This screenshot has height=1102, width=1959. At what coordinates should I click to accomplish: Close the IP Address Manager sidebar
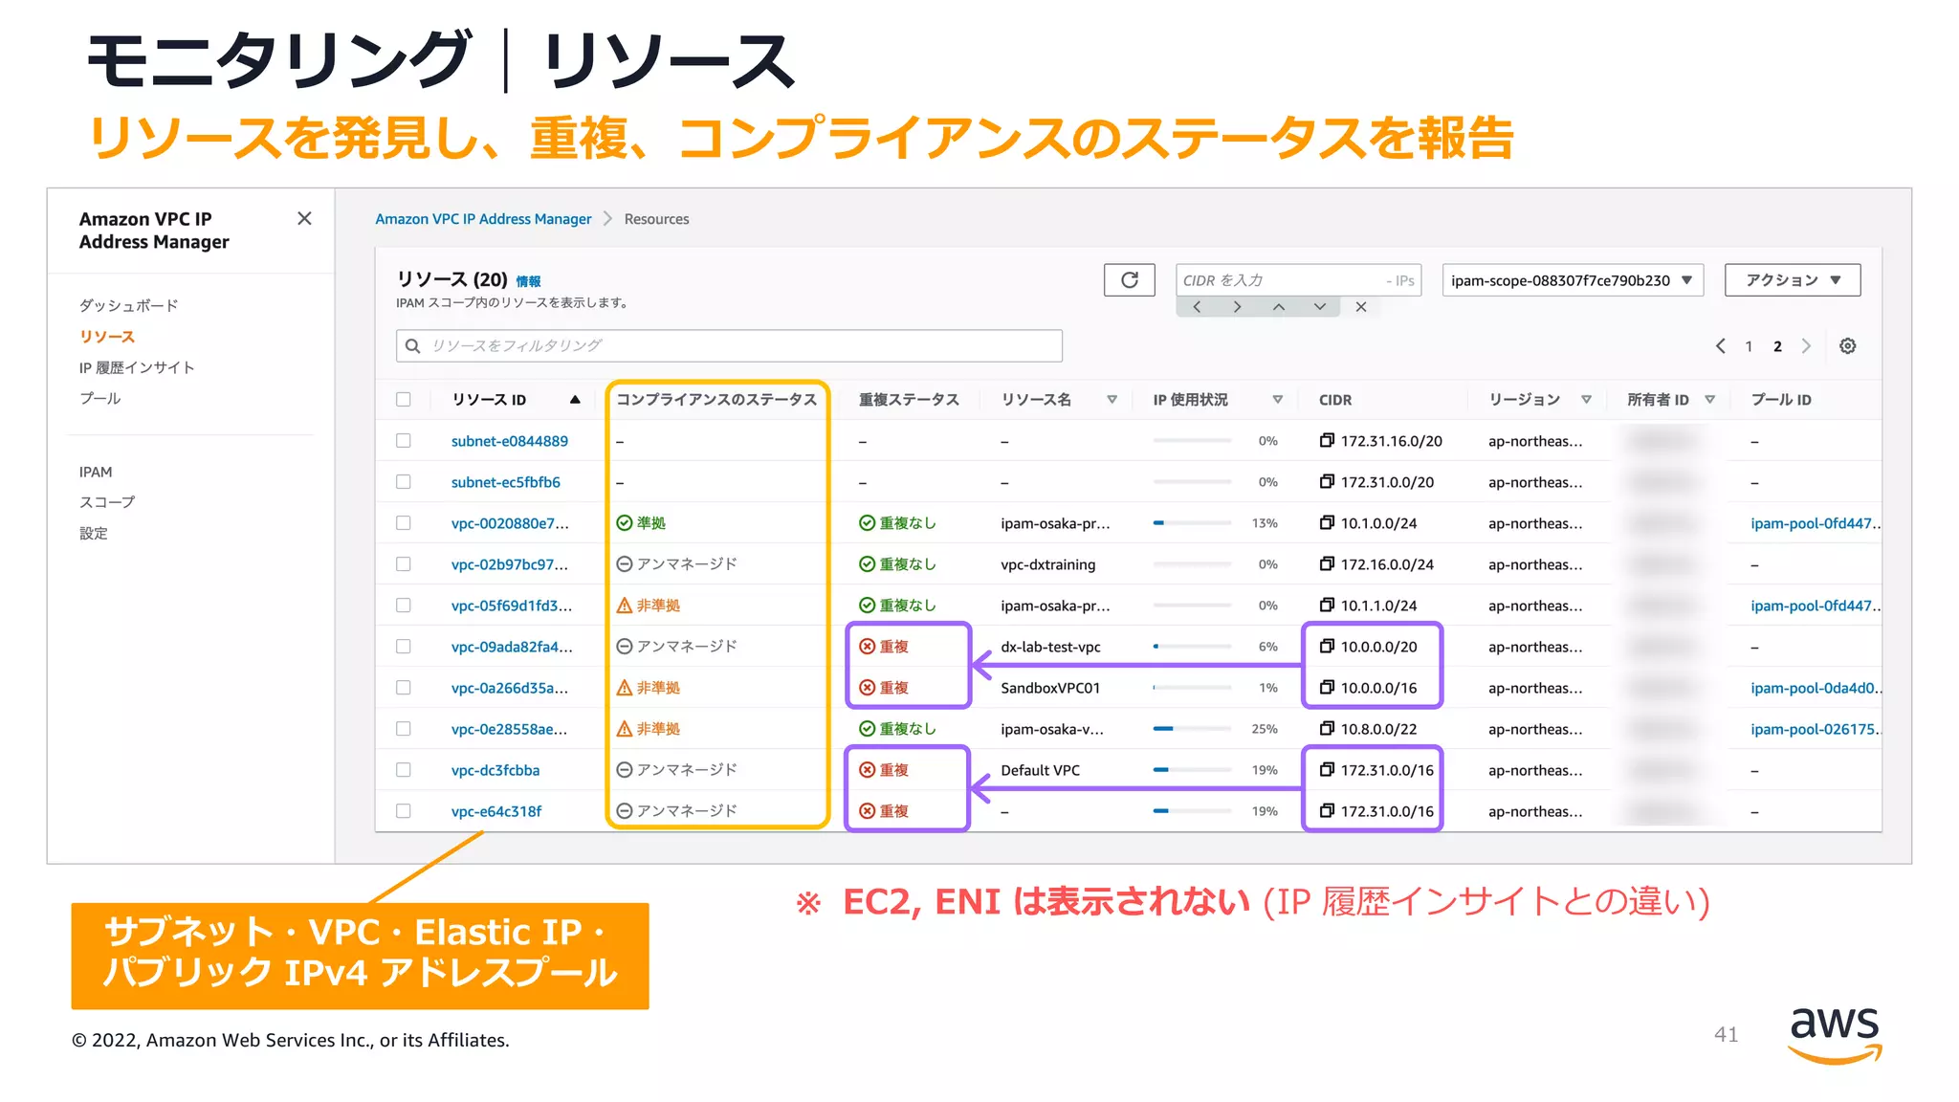tap(304, 218)
